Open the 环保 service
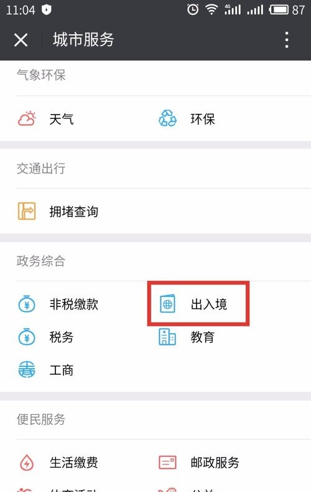The height and width of the screenshot is (492, 311). click(x=203, y=119)
